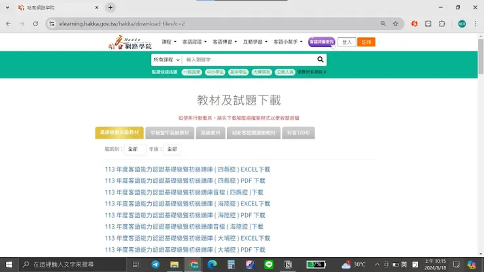Image resolution: width=484 pixels, height=272 pixels.
Task: Open LINE app from the taskbar
Action: click(x=269, y=265)
